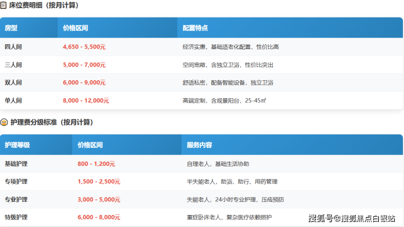Click the 搜狐号@搜狐焦点白银站 watermark
The width and height of the screenshot is (404, 227).
pyautogui.click(x=352, y=218)
